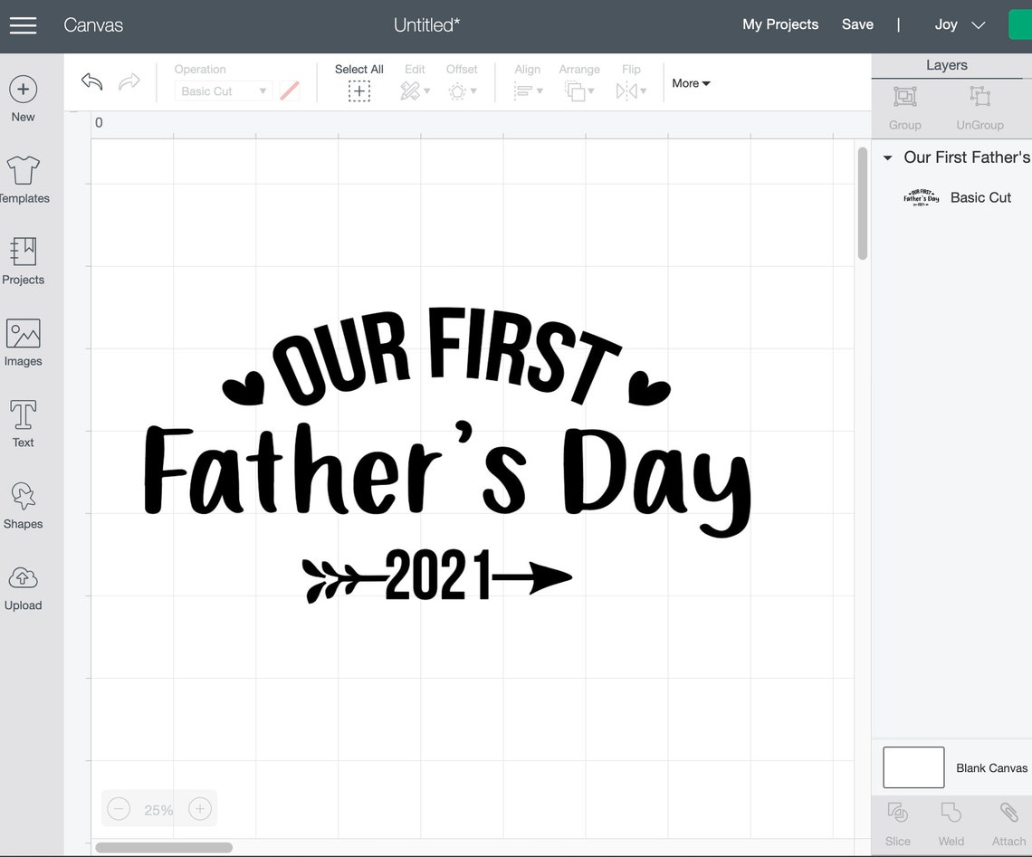Redo the last action

tap(129, 82)
